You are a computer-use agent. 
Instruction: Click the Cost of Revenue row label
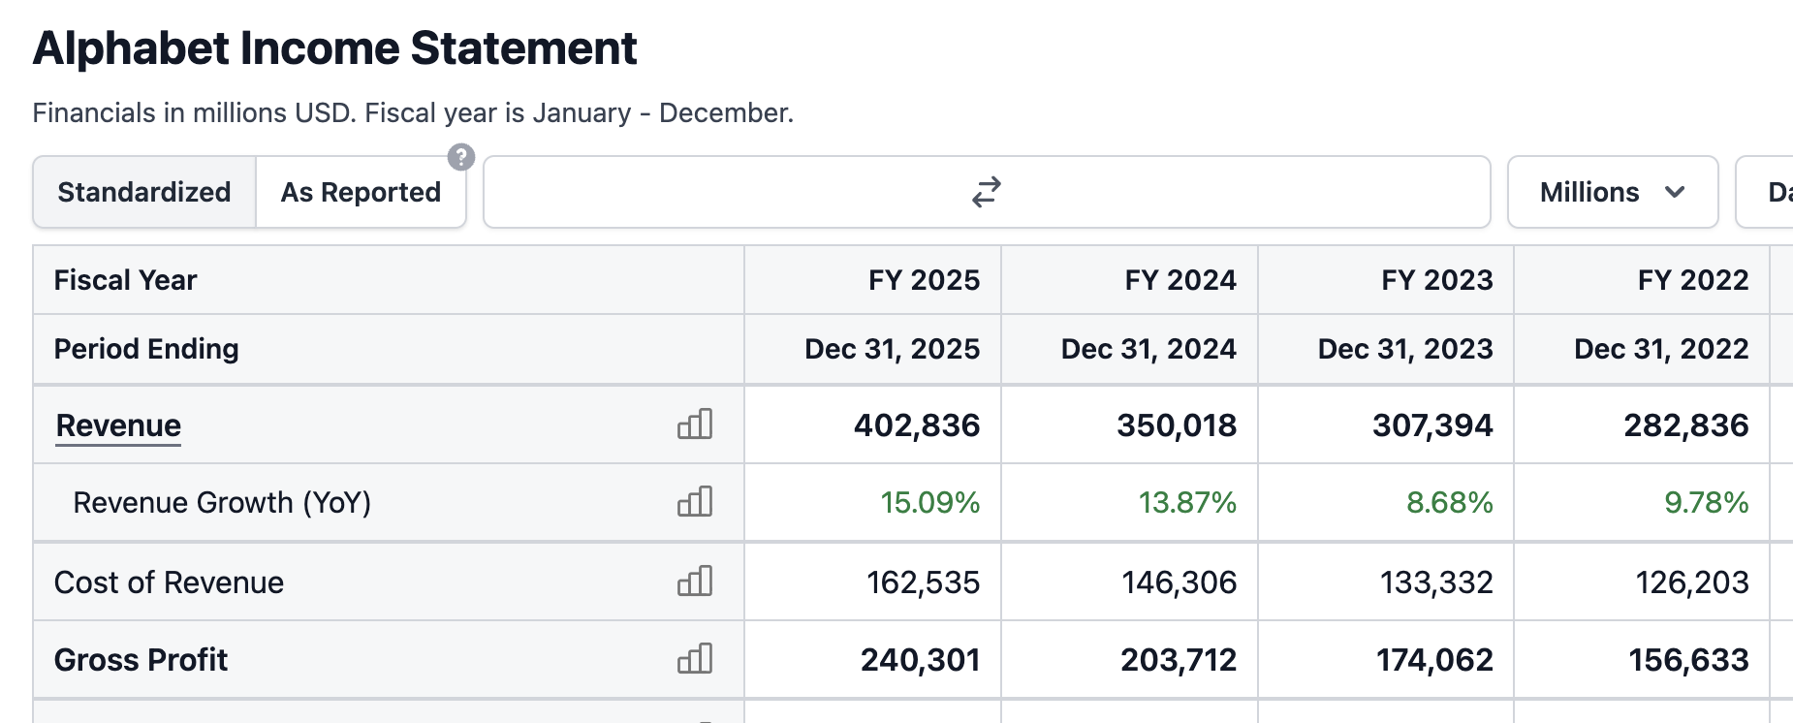point(169,582)
